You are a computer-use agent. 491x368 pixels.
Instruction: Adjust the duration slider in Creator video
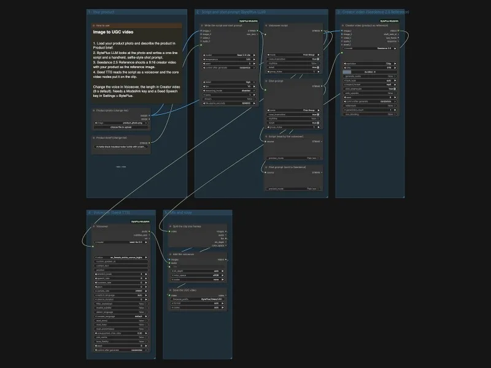click(x=370, y=72)
